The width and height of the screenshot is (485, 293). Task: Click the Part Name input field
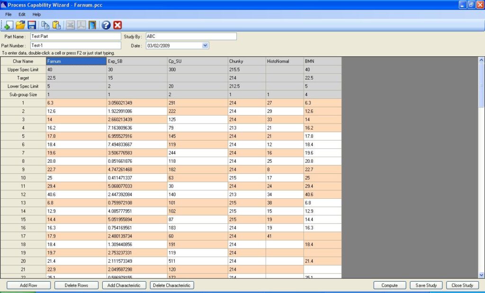tap(76, 36)
